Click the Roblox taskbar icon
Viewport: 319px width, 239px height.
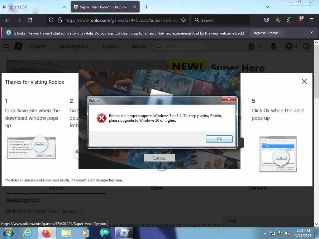click(124, 233)
